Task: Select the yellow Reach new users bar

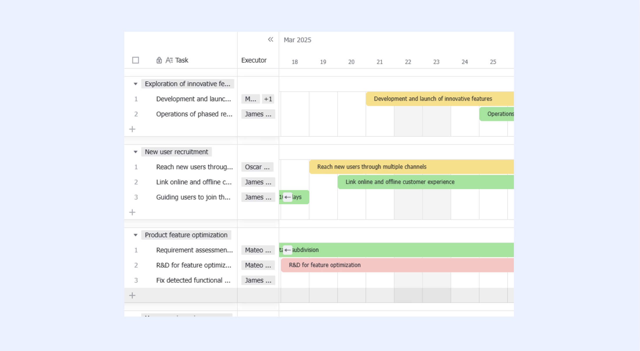Action: pyautogui.click(x=412, y=167)
